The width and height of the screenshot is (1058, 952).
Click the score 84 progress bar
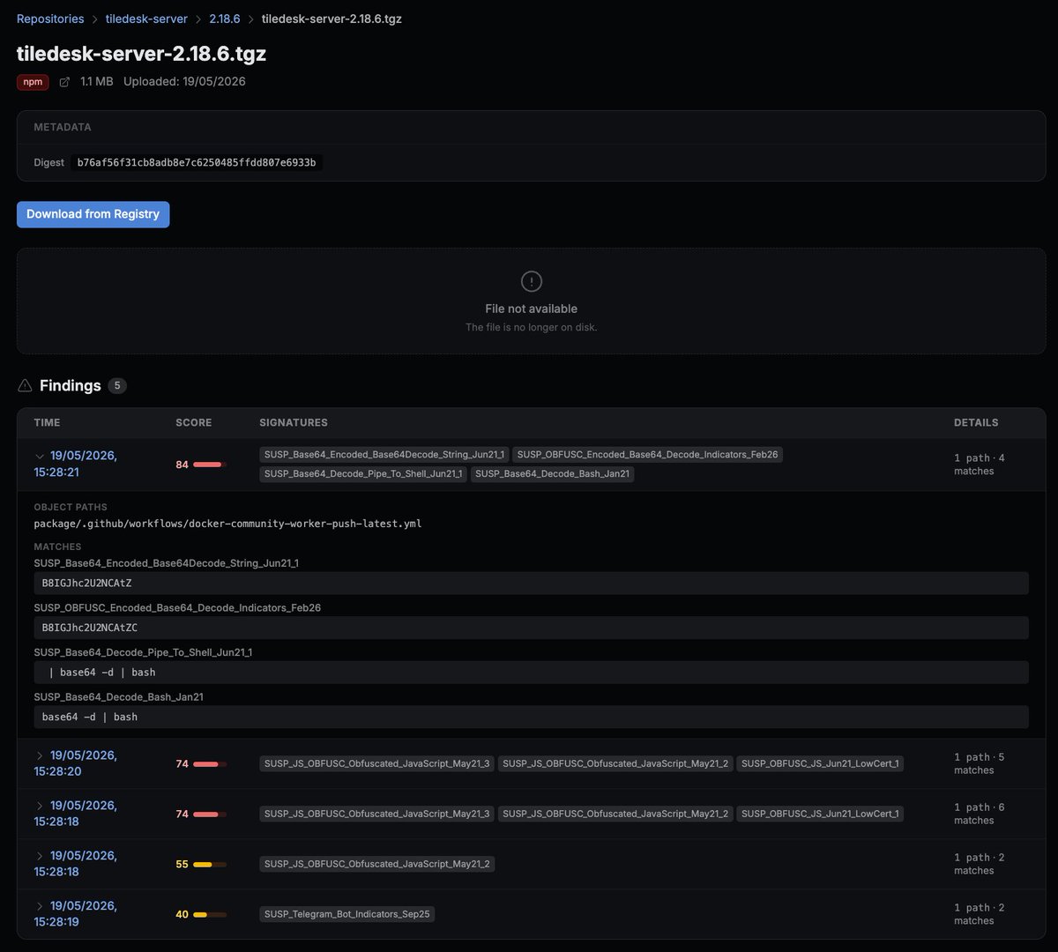tap(210, 465)
